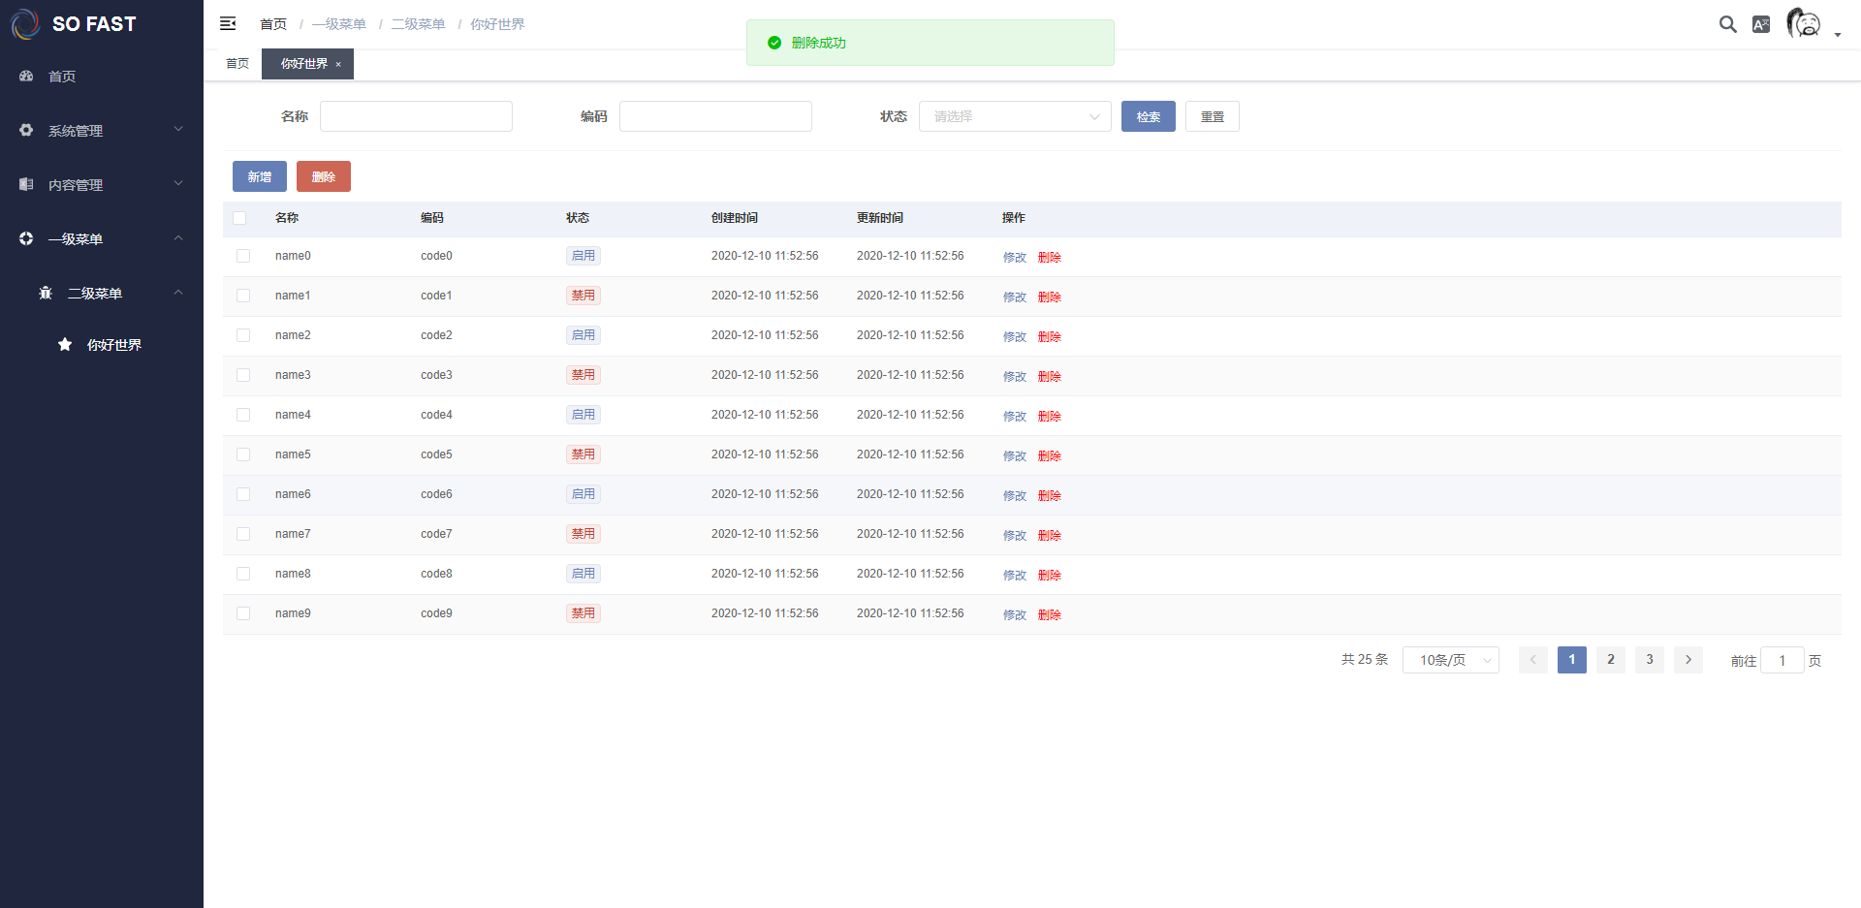Click the dashboard icon next to 首页
Image resolution: width=1861 pixels, height=908 pixels.
click(x=26, y=76)
